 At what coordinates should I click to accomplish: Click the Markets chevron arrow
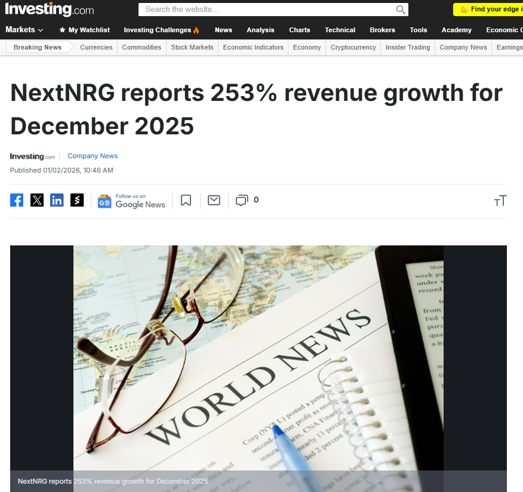pyautogui.click(x=41, y=30)
